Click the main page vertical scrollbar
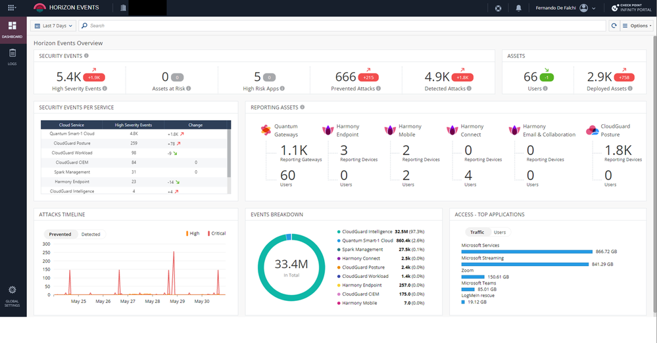The width and height of the screenshot is (657, 343). click(x=655, y=174)
